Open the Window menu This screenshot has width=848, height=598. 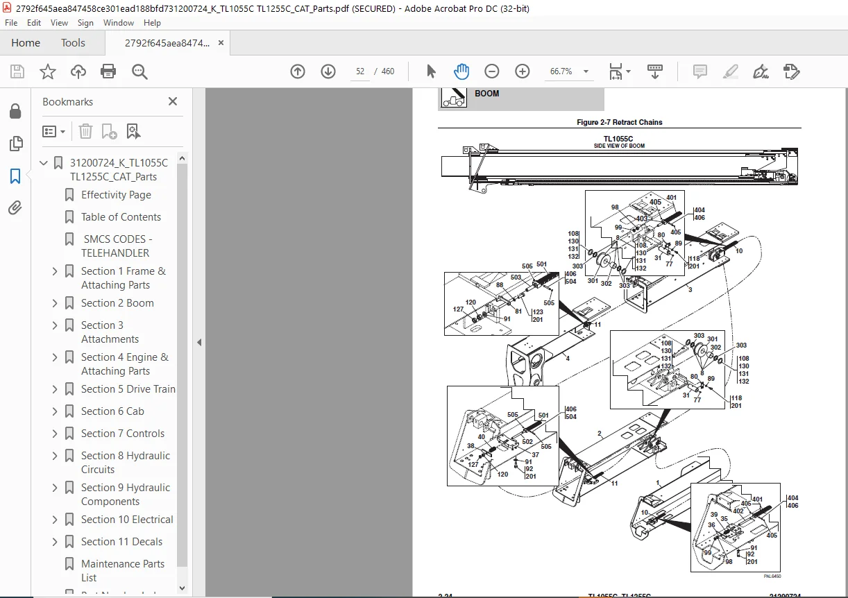tap(119, 23)
